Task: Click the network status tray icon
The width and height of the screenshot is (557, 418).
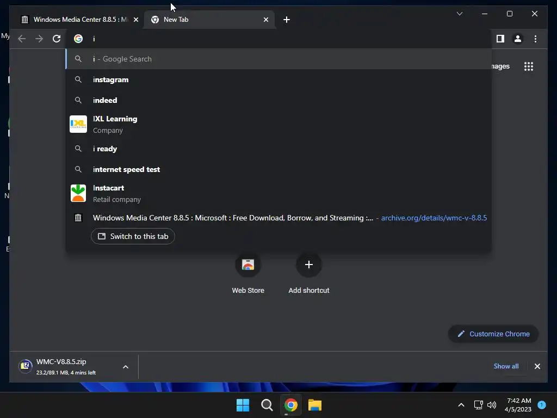Action: coord(478,405)
